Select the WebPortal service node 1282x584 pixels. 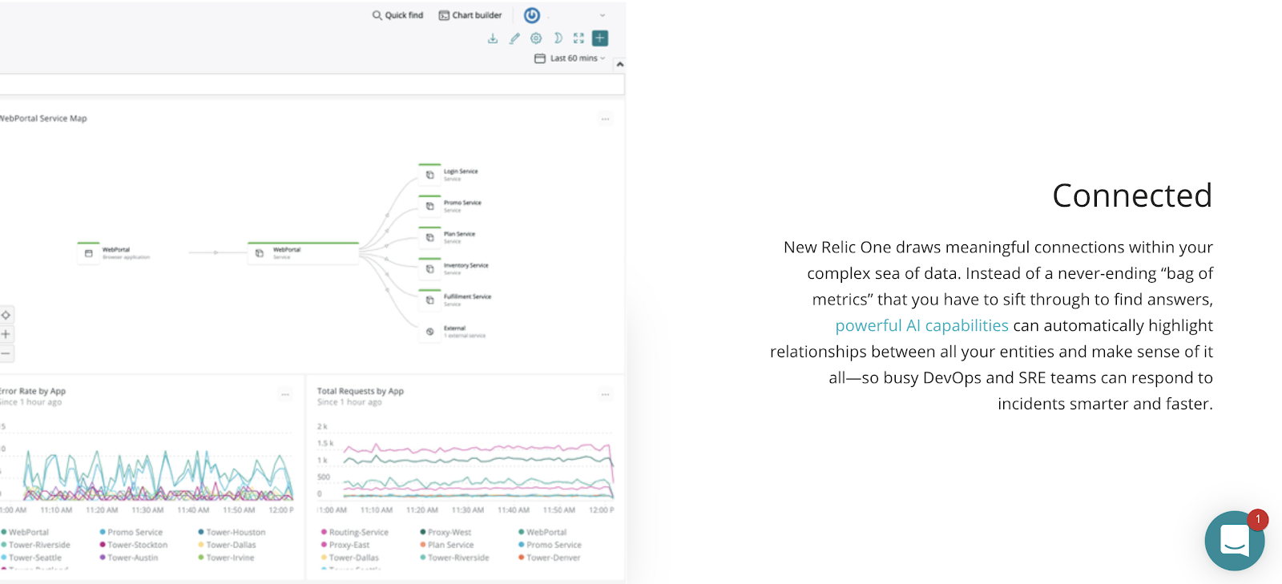coord(303,252)
